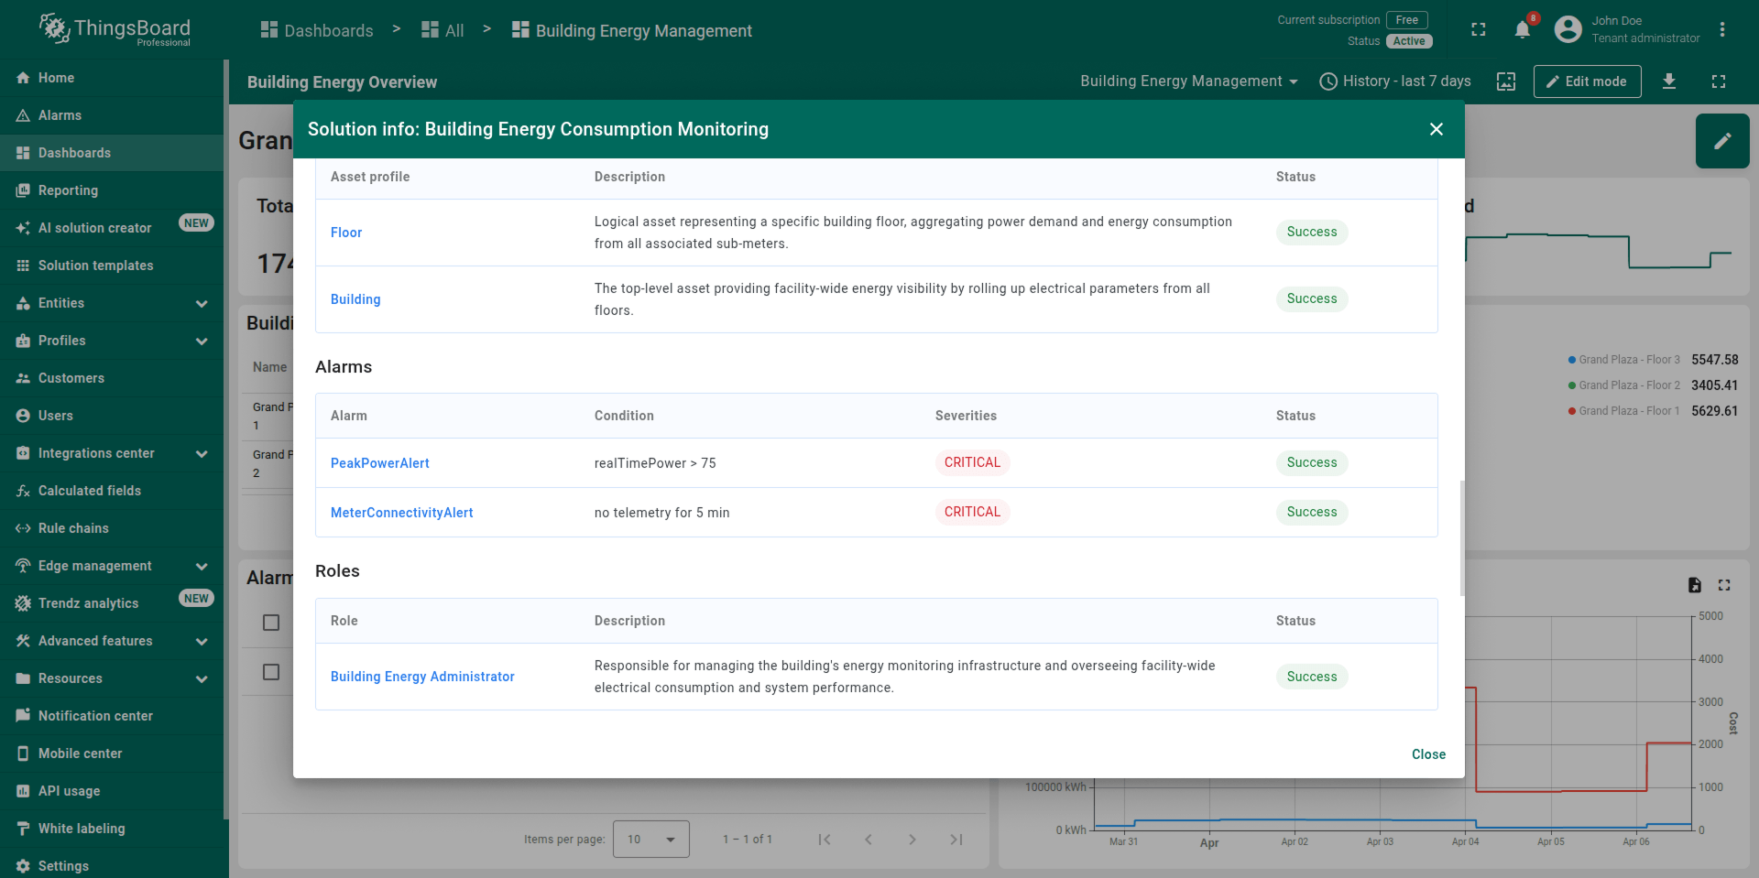Check the second alarm row checkbox
Screen dimensions: 1759x878
tap(271, 672)
